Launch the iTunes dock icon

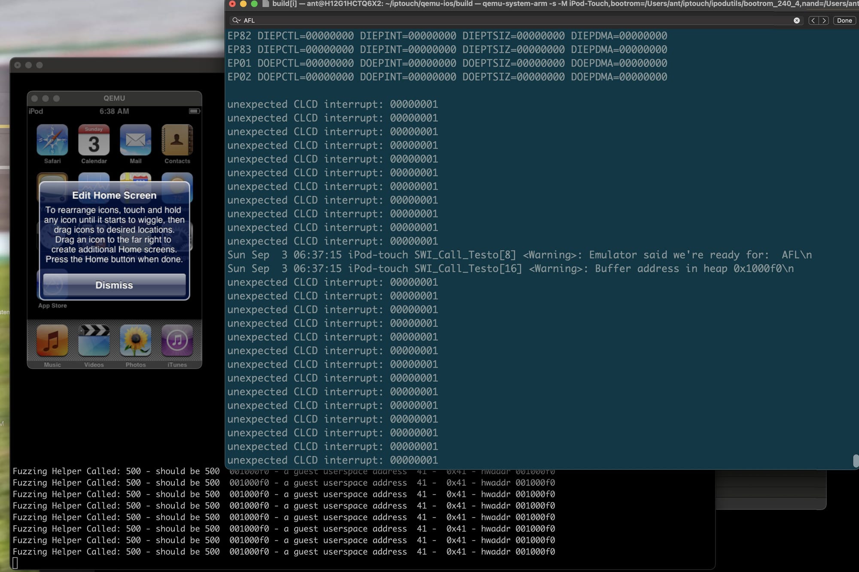pos(177,341)
